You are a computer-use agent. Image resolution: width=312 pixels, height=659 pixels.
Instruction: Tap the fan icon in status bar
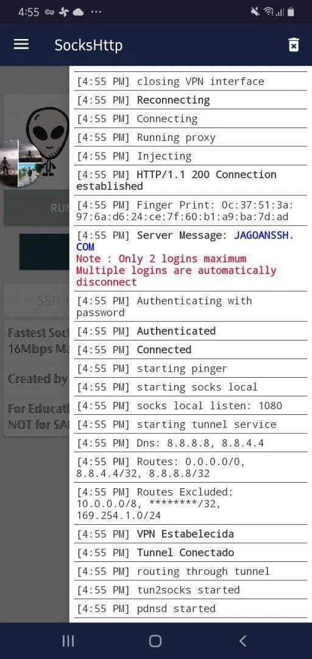point(64,12)
